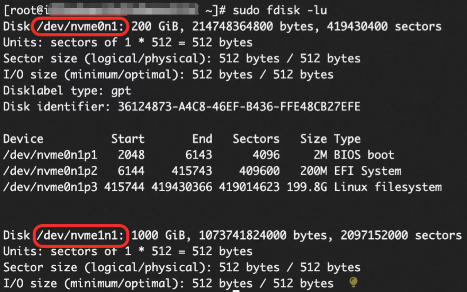Click the Disk identifier GUID value
This screenshot has height=292, width=467.
(x=239, y=107)
